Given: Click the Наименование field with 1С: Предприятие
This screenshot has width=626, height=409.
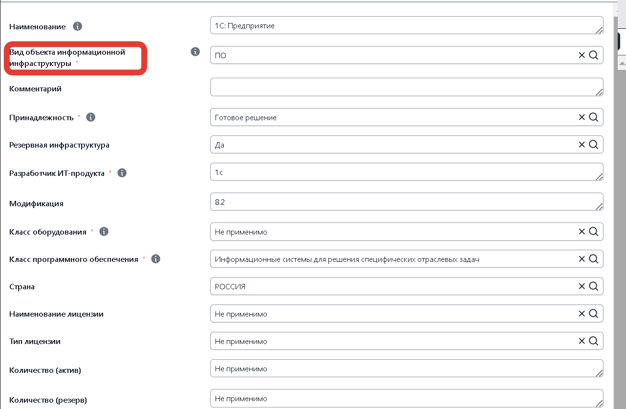Looking at the screenshot, I should 407,25.
